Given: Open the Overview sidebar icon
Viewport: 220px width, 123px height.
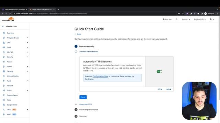Looking at the screenshot, I should point(4,33).
